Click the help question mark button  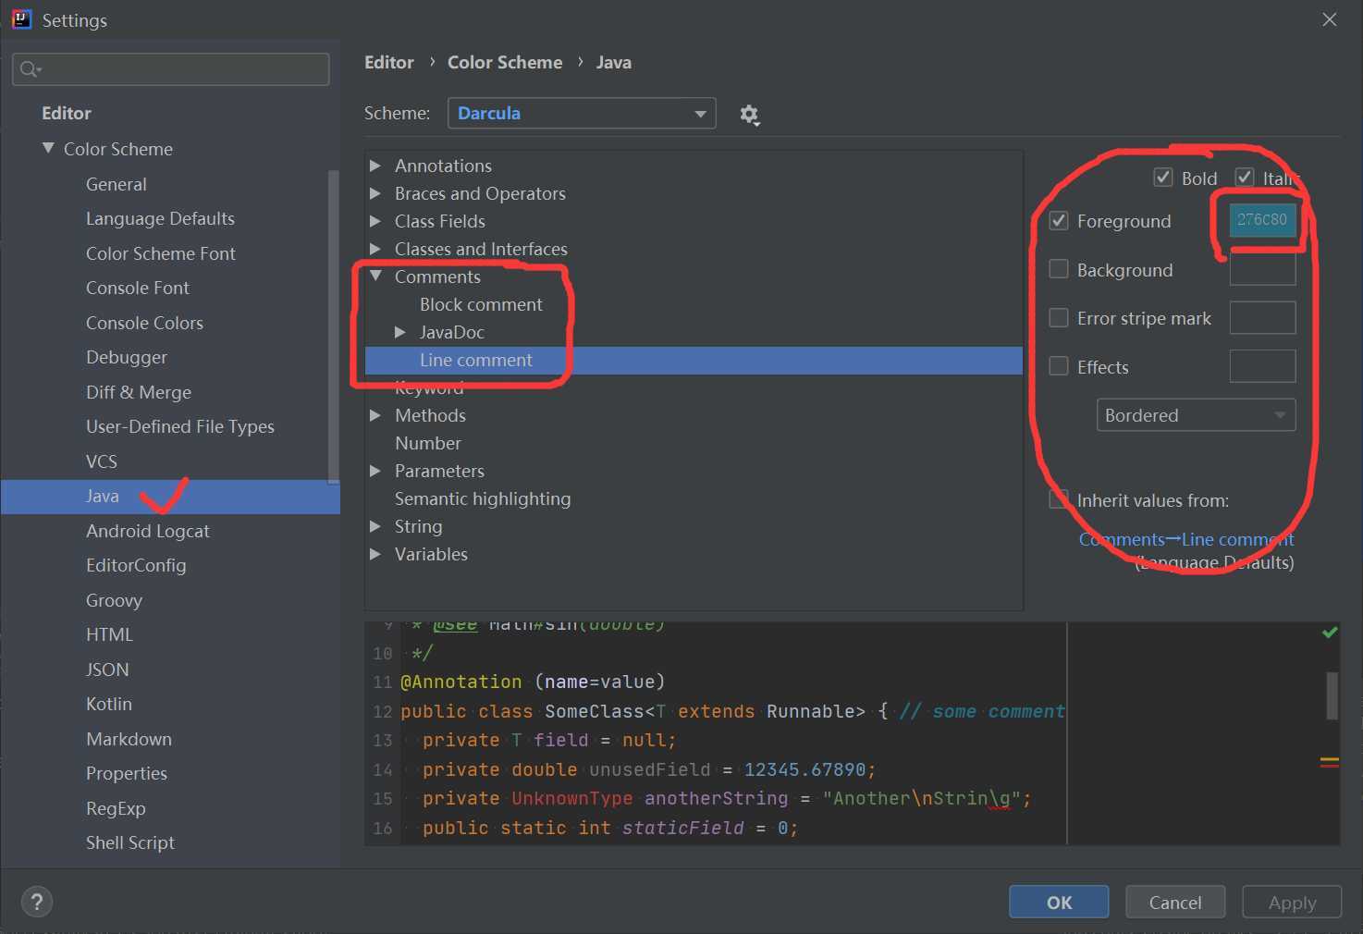[37, 902]
